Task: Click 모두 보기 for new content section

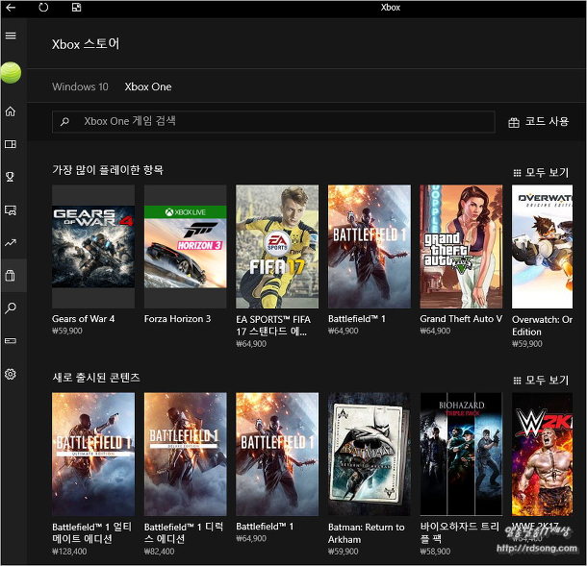Action: point(541,381)
